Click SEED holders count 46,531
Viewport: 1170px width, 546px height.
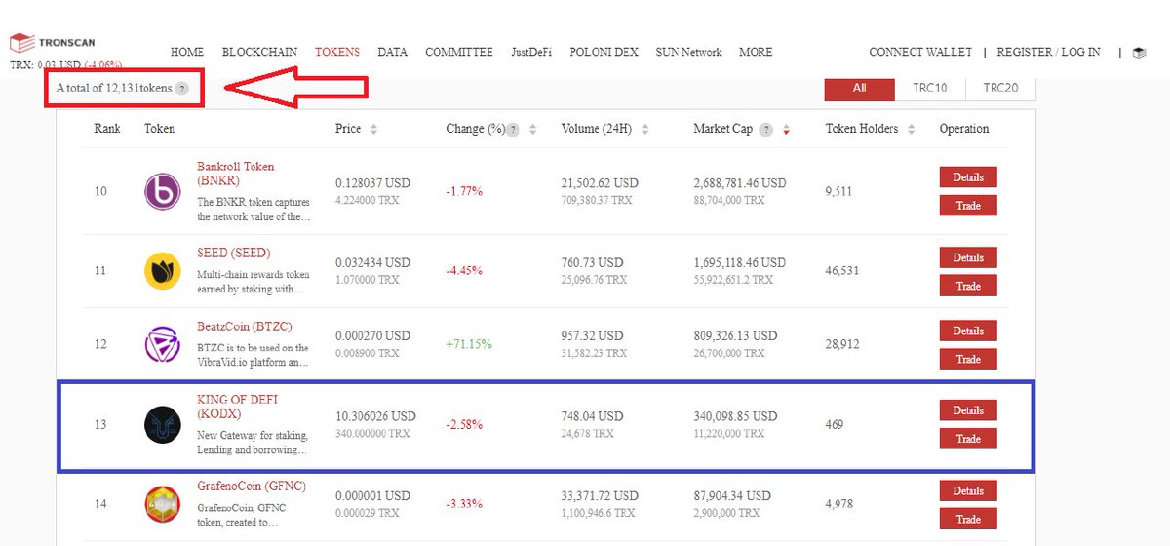coord(842,271)
